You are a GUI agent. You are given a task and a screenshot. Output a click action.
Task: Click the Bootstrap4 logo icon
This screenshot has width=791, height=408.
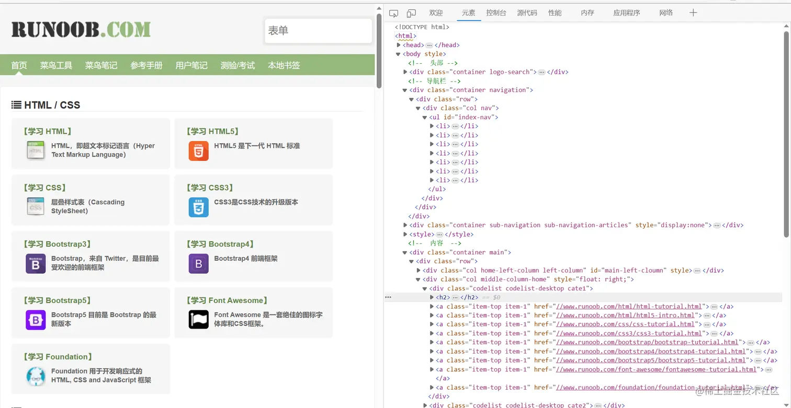pos(198,263)
